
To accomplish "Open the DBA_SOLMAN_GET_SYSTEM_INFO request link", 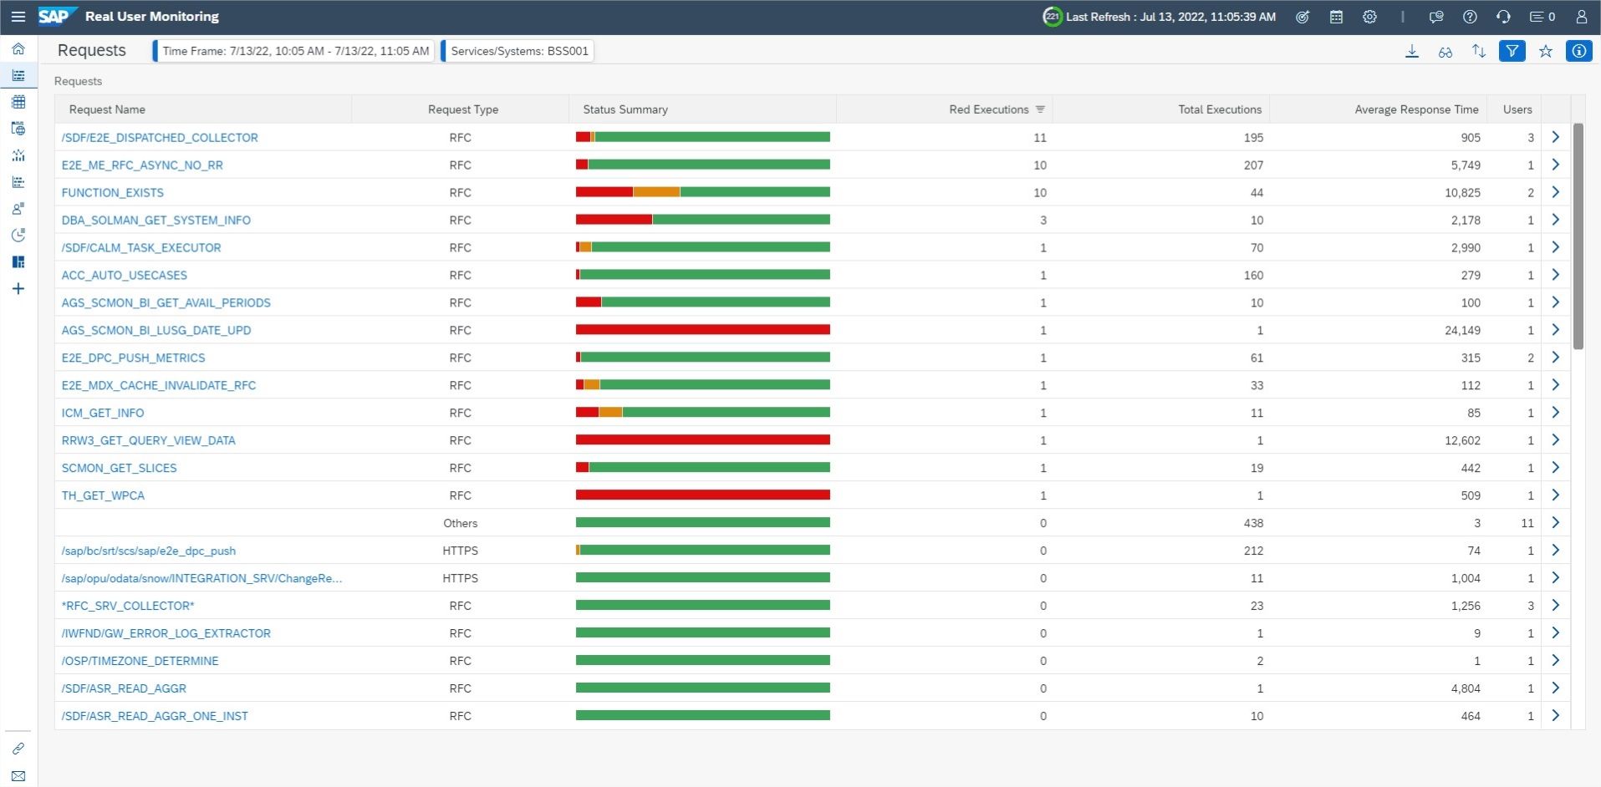I will click(156, 221).
